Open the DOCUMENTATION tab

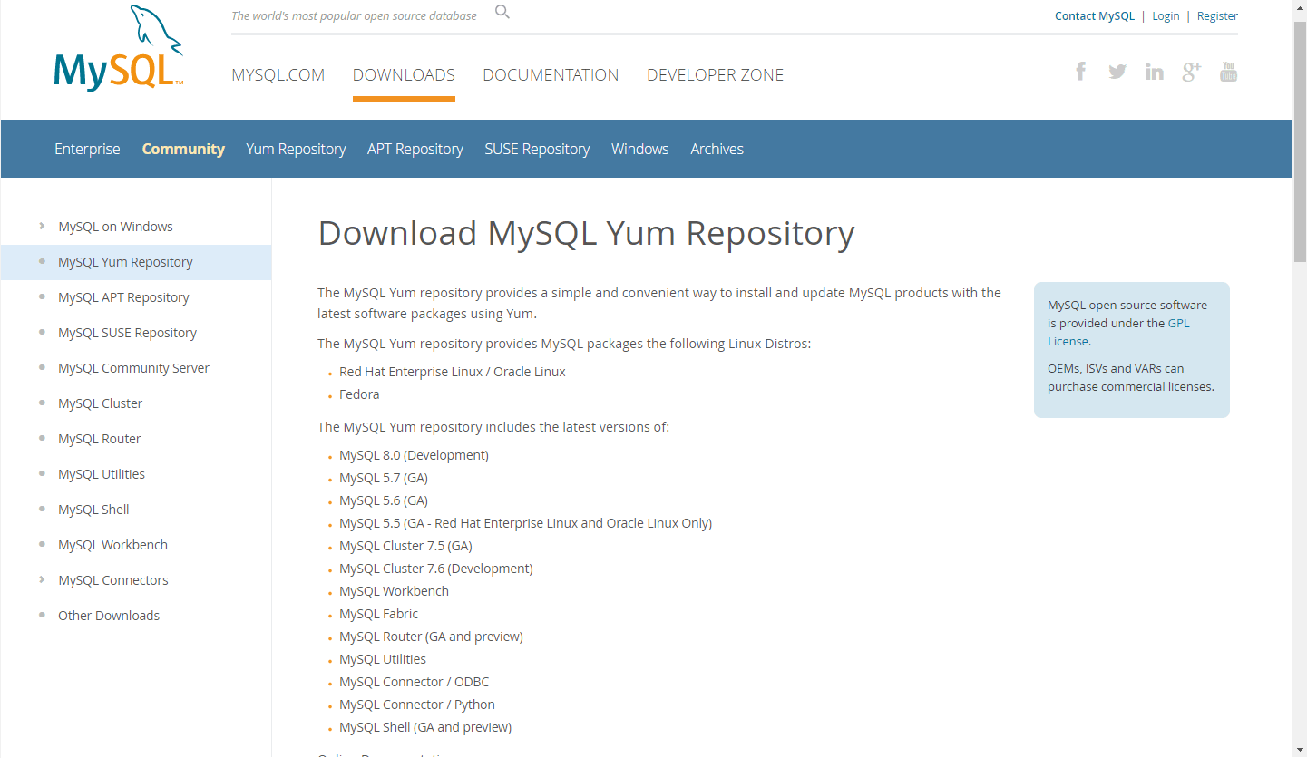pyautogui.click(x=551, y=75)
